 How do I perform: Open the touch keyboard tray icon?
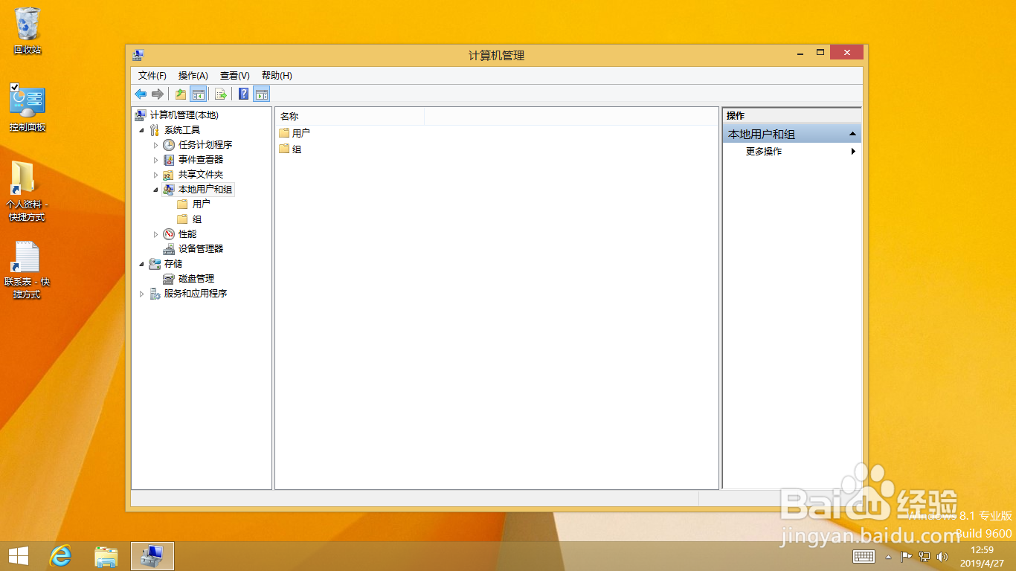(x=864, y=556)
